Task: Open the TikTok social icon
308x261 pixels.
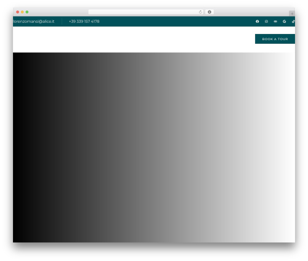Action: click(x=293, y=22)
